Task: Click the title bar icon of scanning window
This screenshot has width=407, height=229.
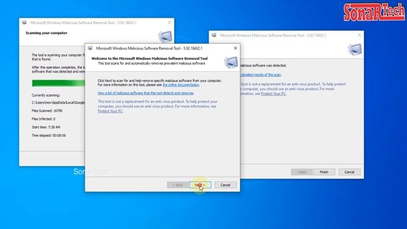Action: pyautogui.click(x=24, y=23)
